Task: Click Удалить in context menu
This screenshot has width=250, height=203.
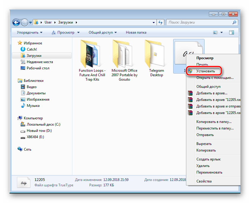Action: click(203, 166)
